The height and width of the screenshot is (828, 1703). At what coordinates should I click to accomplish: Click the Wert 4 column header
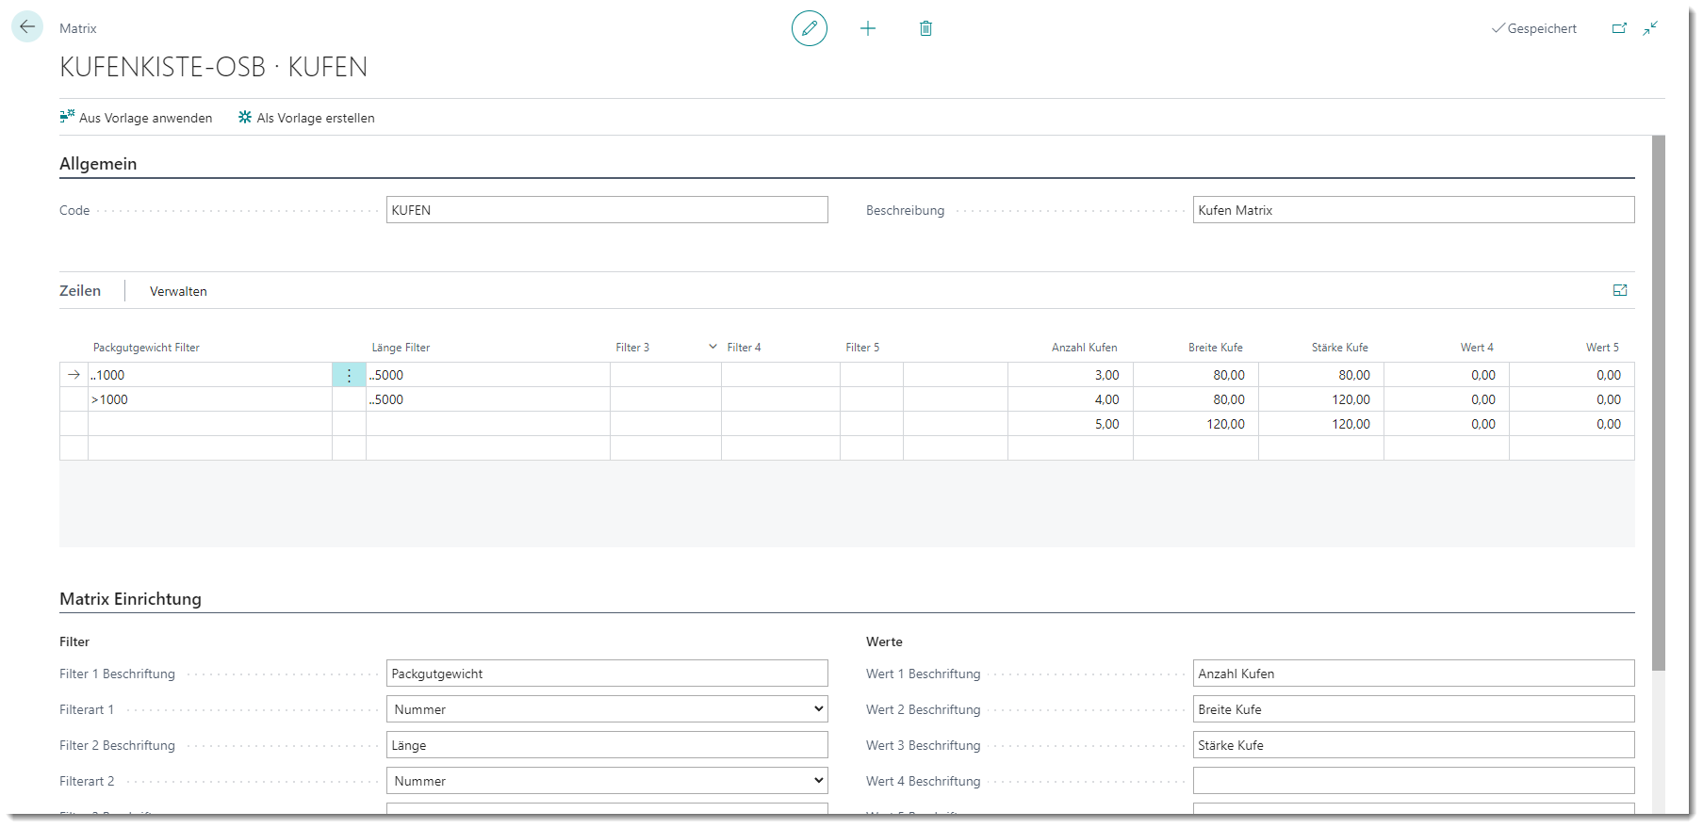1477,348
